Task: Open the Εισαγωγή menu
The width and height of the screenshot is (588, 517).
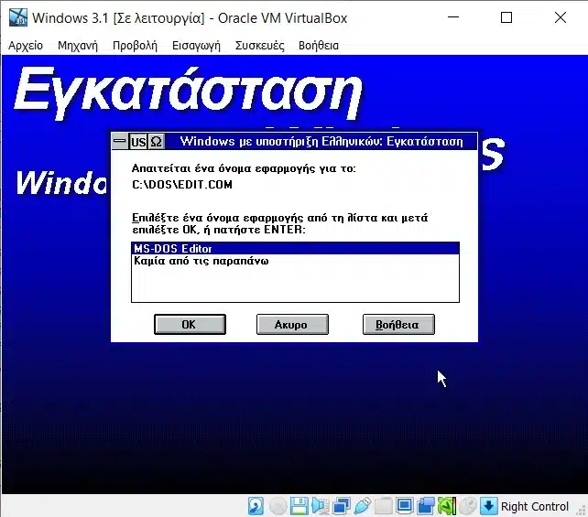Action: (x=196, y=46)
